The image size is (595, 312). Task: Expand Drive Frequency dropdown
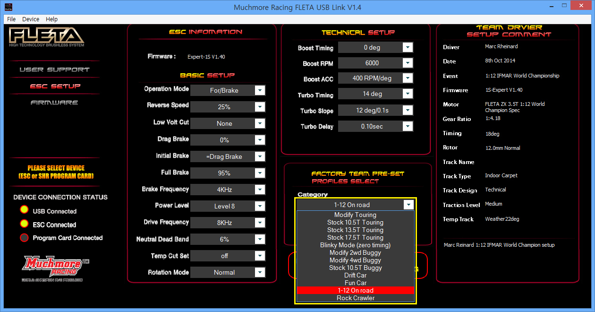point(260,223)
